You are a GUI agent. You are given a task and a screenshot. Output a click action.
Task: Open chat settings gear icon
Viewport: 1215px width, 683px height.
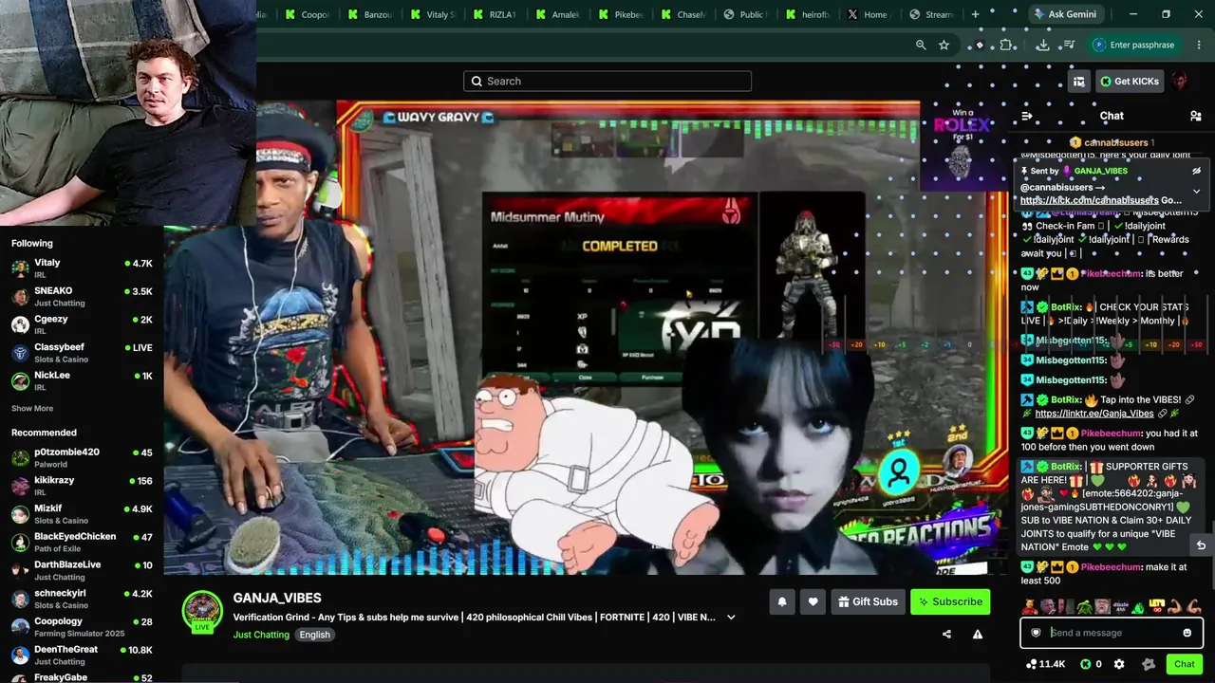tap(1119, 664)
